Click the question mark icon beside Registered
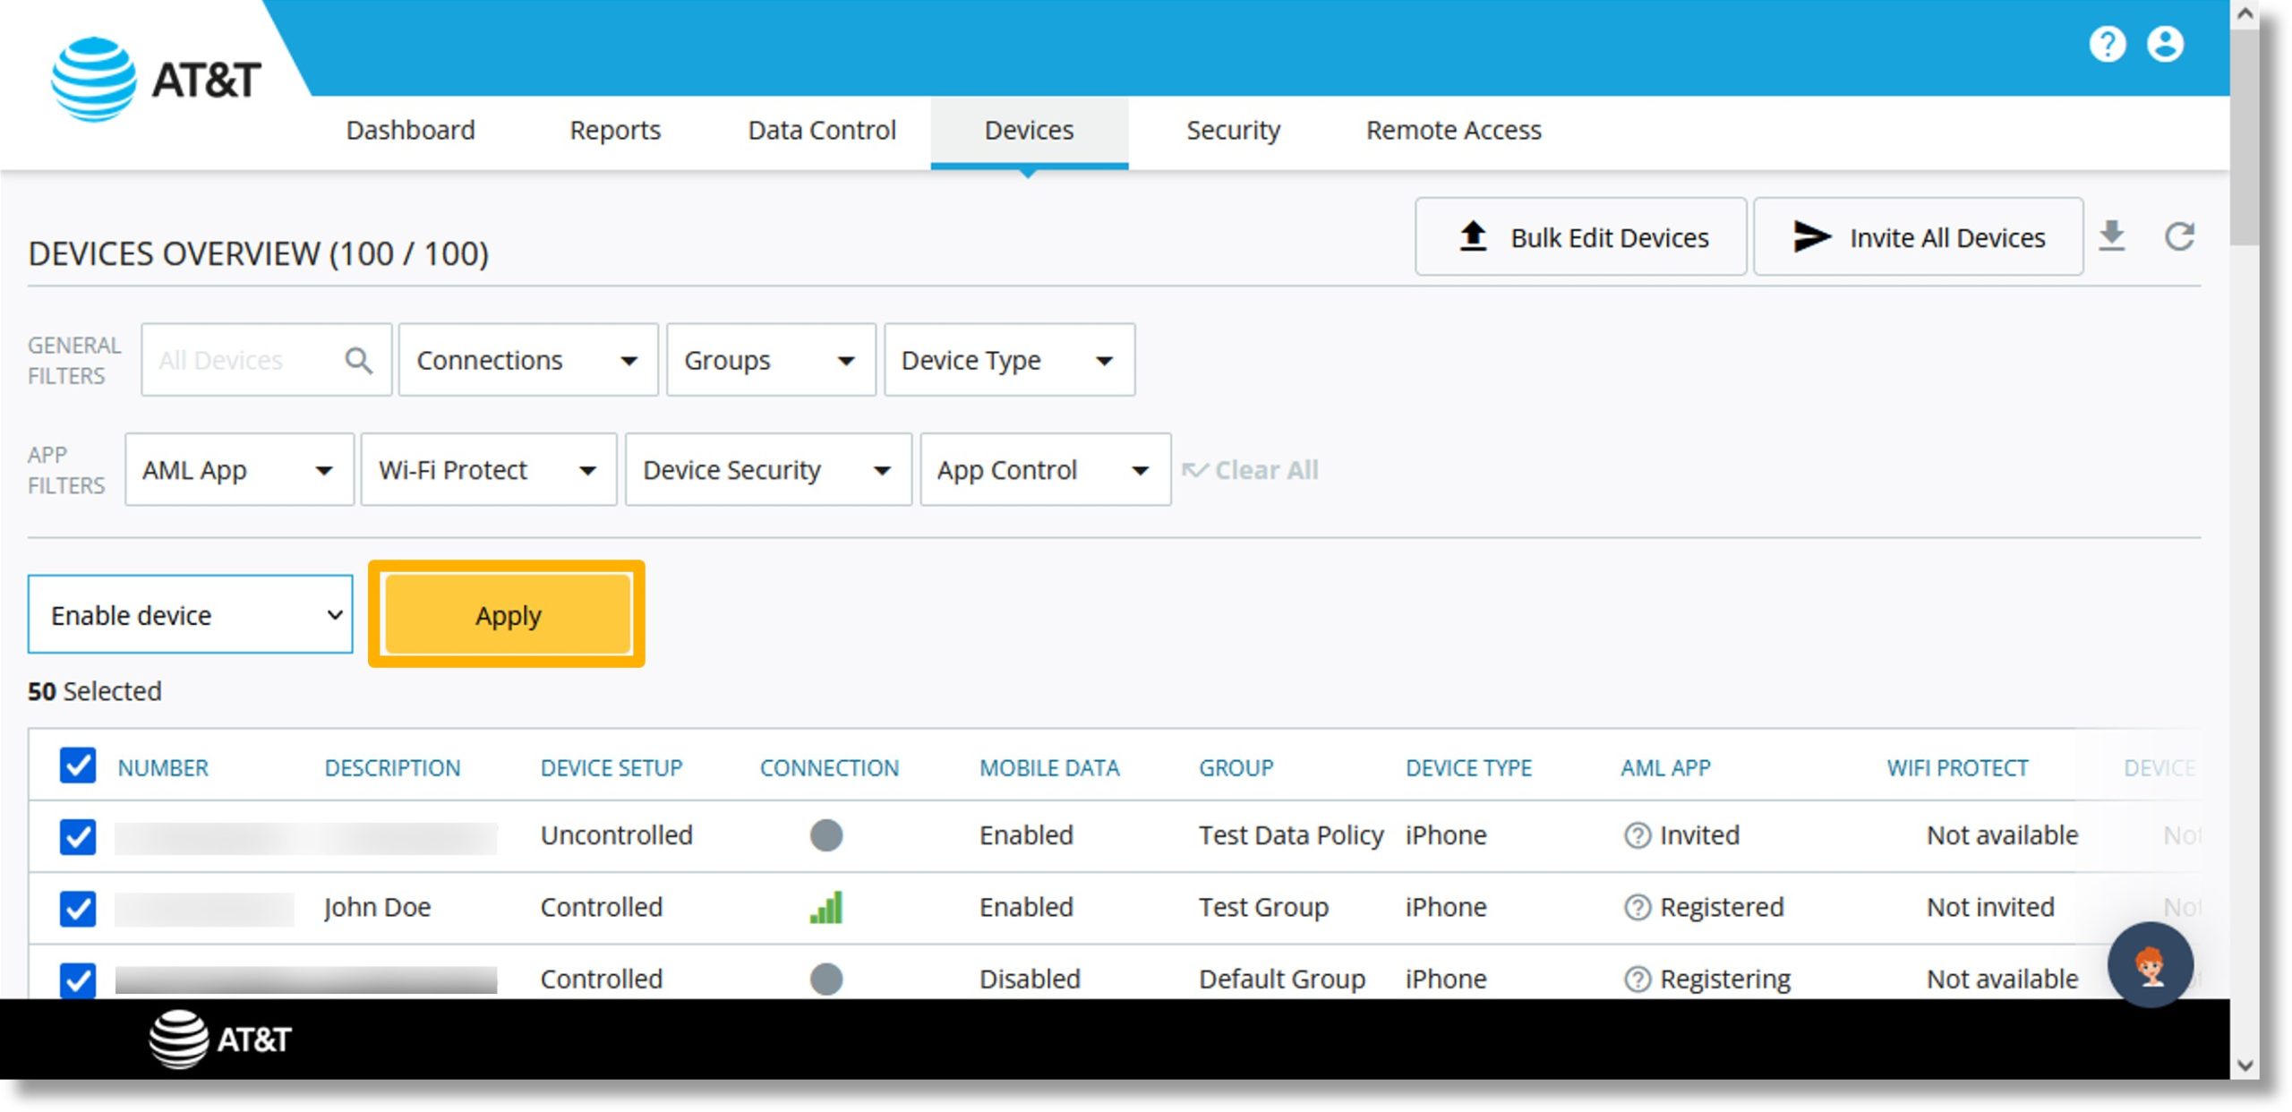The image size is (2292, 1112). coord(1637,907)
